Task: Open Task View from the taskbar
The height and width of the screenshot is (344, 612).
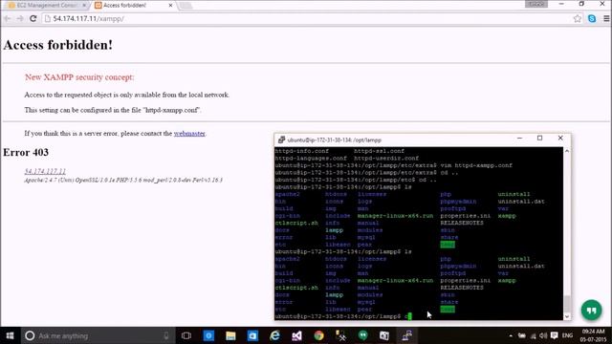Action: pyautogui.click(x=186, y=335)
